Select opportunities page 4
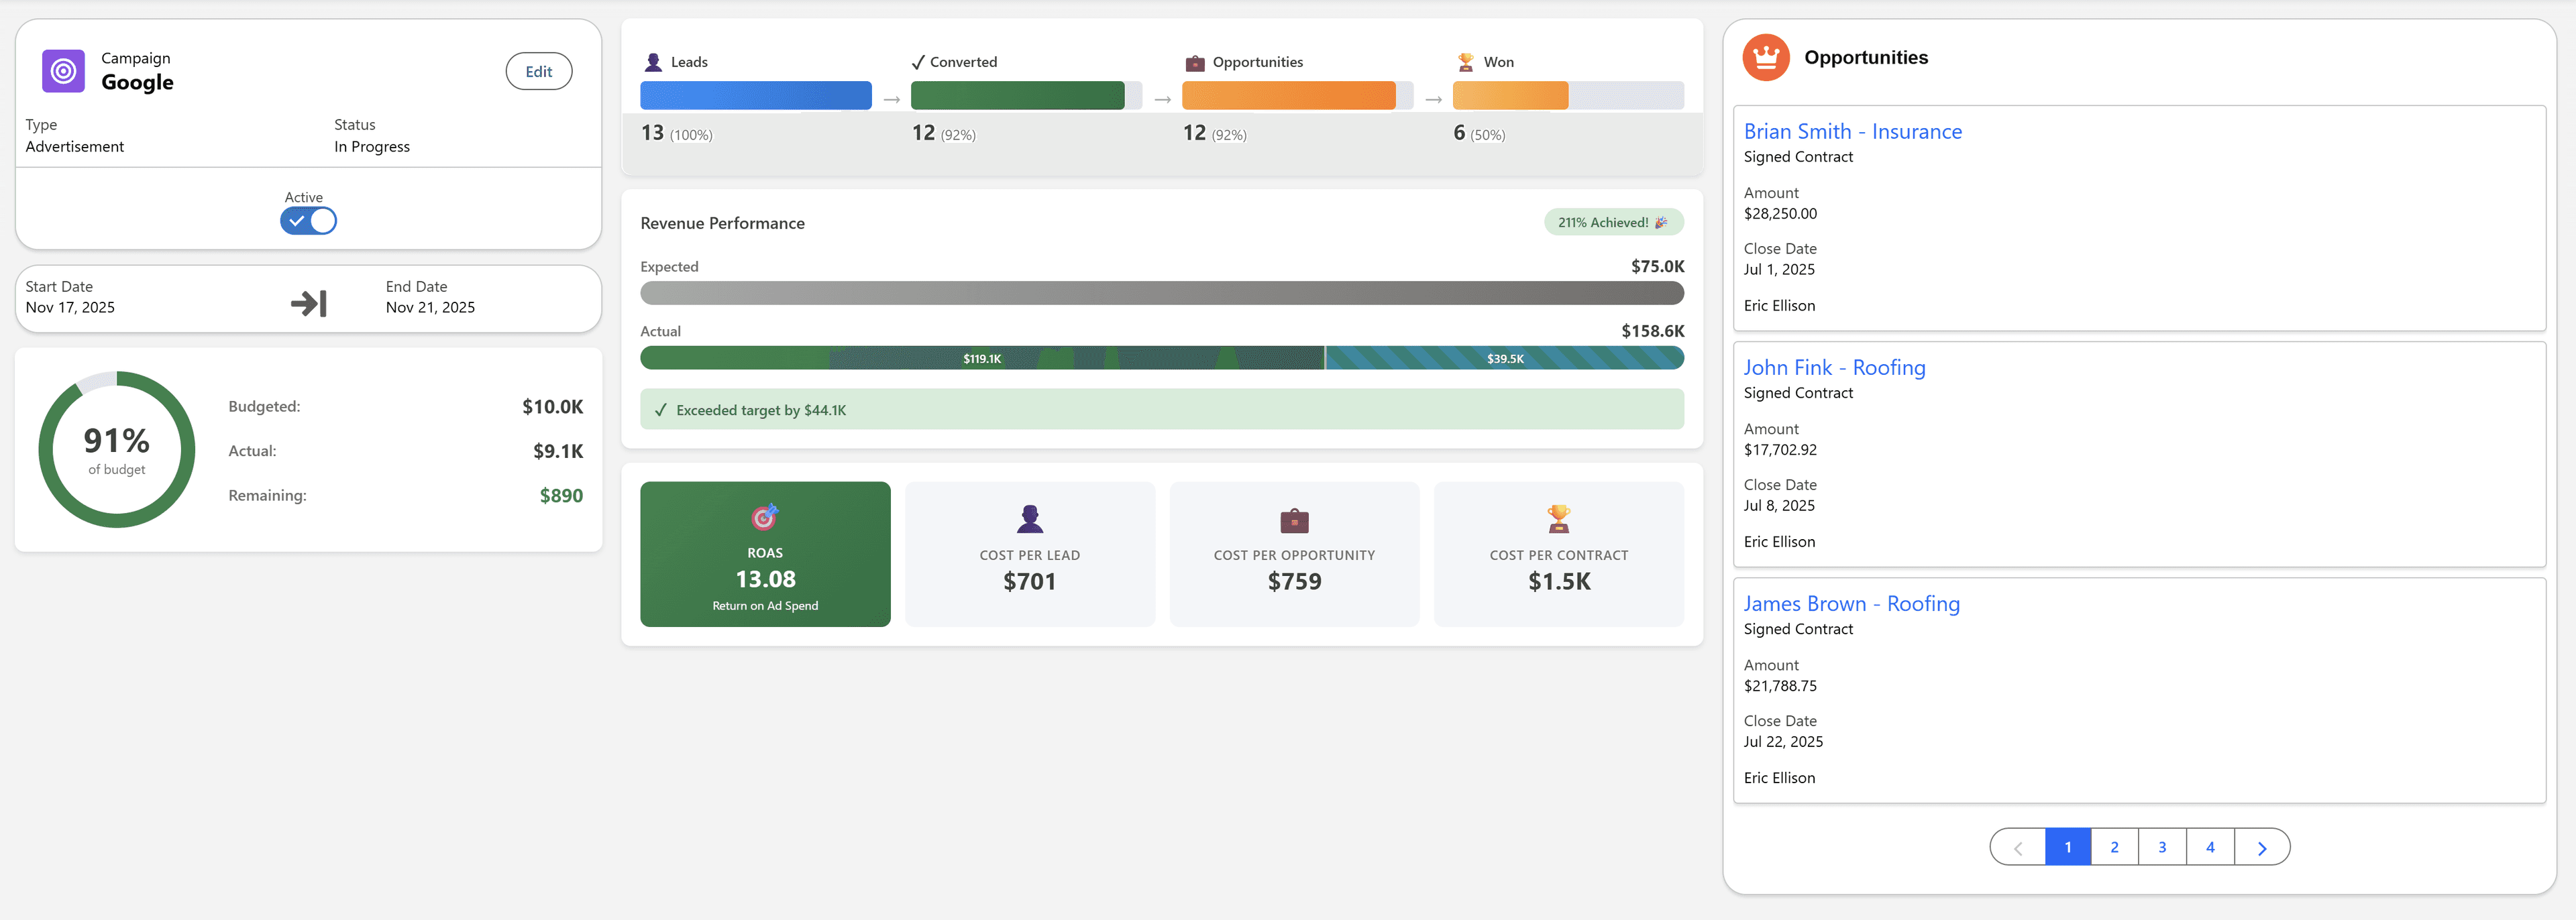 click(x=2210, y=846)
